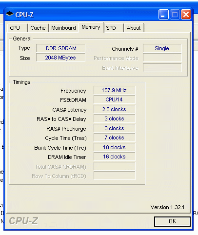Viewport: 198px width, 235px height.
Task: Click the 10 clocks Trc value
Action: (115, 147)
